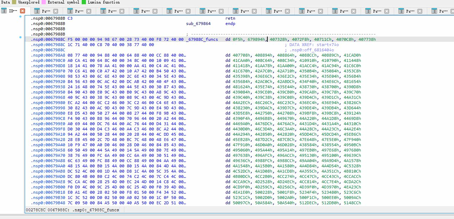Select address .nsp0:006798D8
The width and height of the screenshot is (454, 219).
(48, 66)
